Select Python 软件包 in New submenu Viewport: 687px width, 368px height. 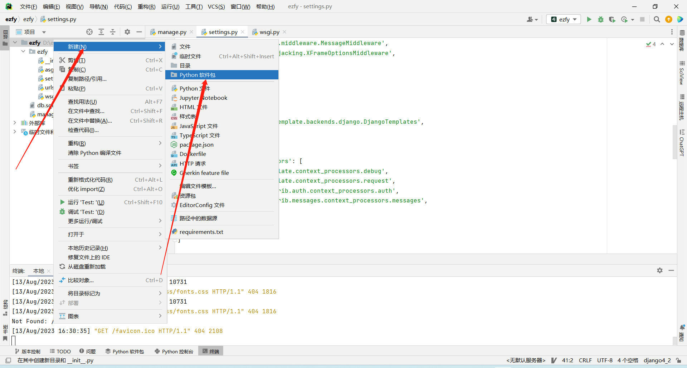(222, 75)
